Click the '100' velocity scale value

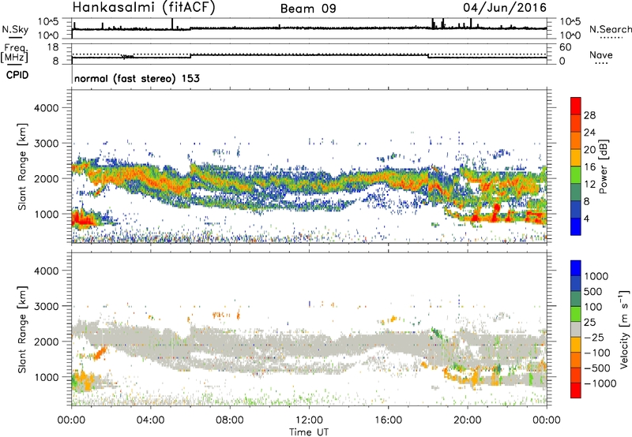click(x=593, y=307)
